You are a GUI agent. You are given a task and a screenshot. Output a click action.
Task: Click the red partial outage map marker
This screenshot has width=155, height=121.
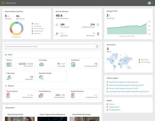click(x=120, y=60)
